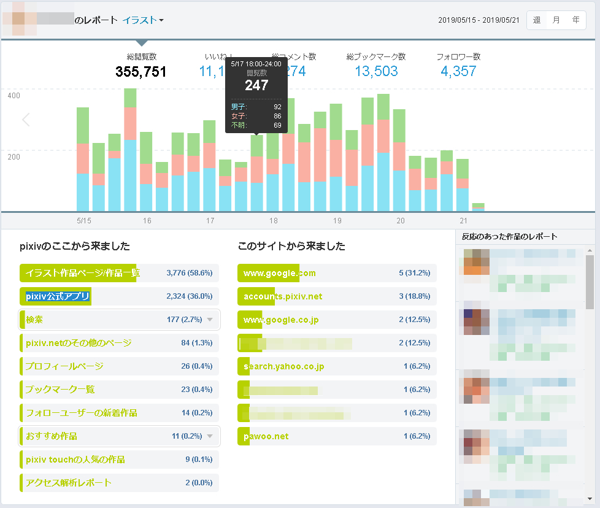
Task: Click the down arrow of artwork list scrollbar
Action: [x=590, y=501]
